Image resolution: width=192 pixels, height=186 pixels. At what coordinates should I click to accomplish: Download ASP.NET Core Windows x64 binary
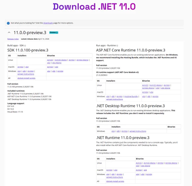pos(144,96)
